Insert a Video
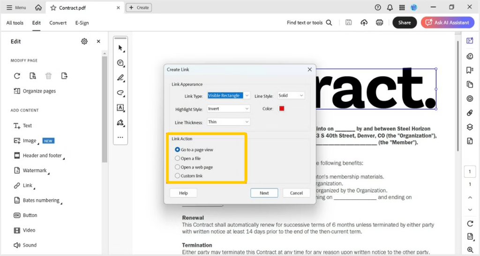This screenshot has height=256, width=480. (24, 230)
